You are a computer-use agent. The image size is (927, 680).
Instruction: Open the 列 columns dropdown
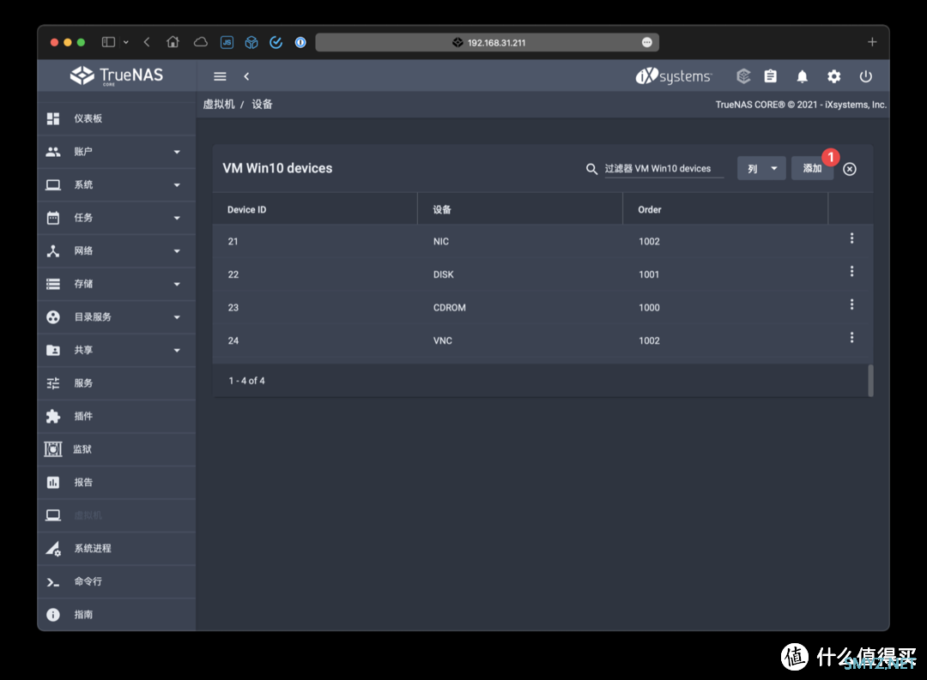(x=761, y=169)
